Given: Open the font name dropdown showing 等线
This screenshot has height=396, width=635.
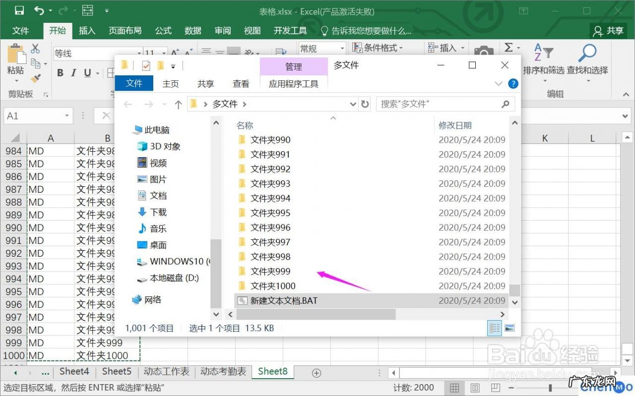Looking at the screenshot, I should click(x=138, y=53).
